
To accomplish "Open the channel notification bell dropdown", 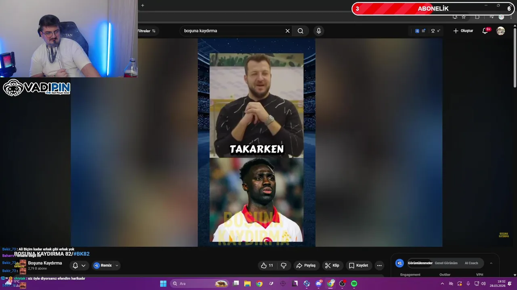I will 79,265.
